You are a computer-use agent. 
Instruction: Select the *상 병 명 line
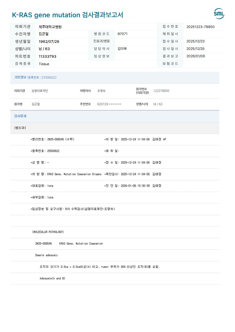click(x=40, y=162)
